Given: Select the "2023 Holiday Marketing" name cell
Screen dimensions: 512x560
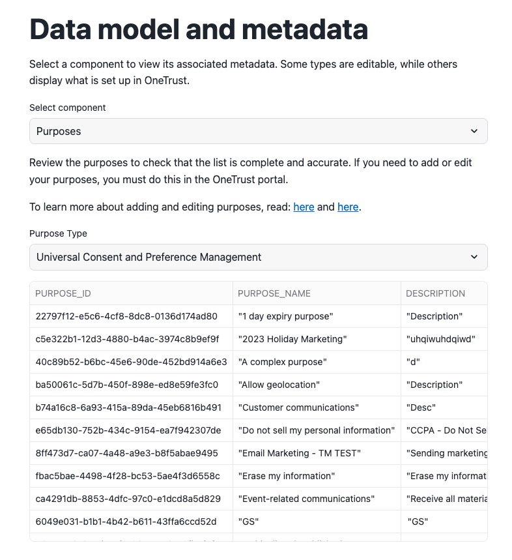Looking at the screenshot, I should (292, 339).
